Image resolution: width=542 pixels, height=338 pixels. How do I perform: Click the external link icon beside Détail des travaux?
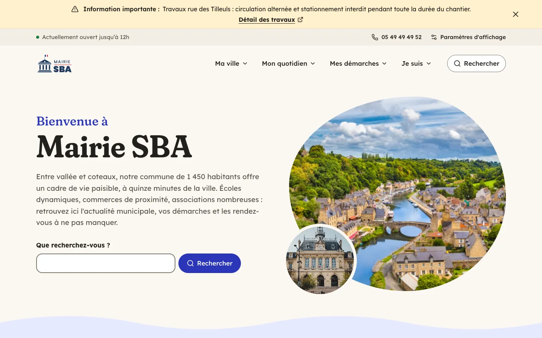[x=300, y=20]
